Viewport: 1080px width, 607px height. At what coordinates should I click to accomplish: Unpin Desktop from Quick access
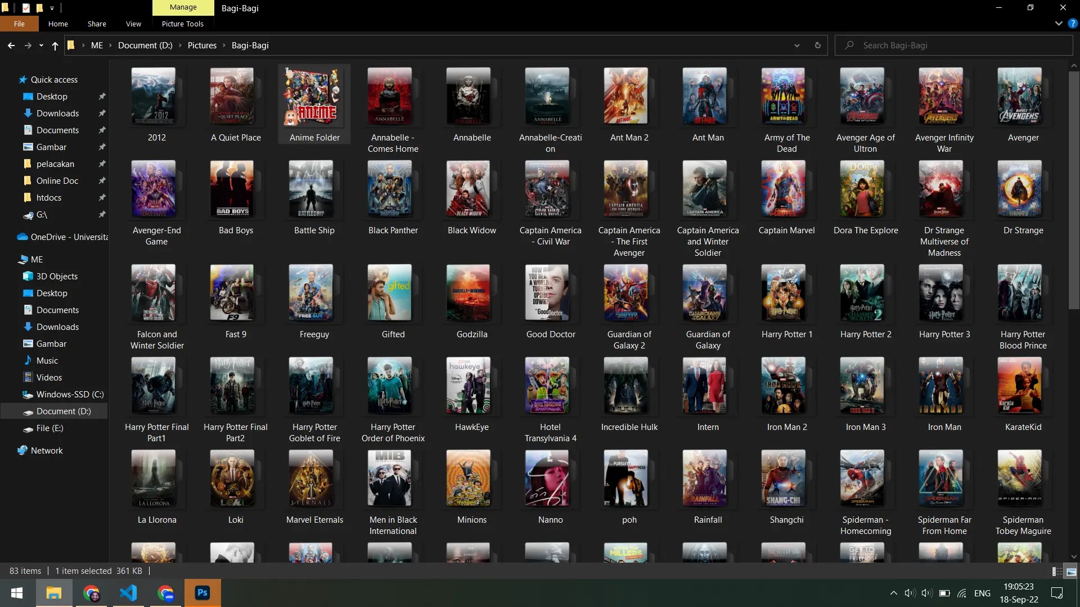[102, 97]
